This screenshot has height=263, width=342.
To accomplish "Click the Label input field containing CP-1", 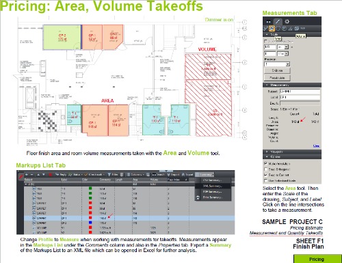I will coord(300,97).
